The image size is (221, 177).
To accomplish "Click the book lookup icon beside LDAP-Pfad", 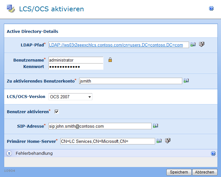I will [x=193, y=44].
